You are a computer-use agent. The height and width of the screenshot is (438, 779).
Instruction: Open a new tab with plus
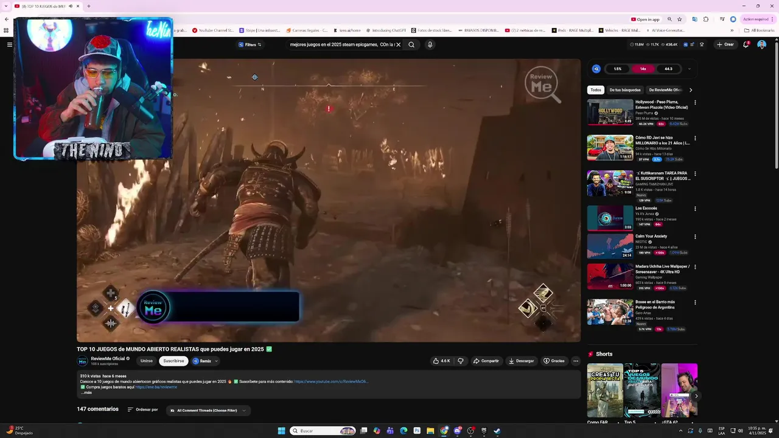(88, 6)
